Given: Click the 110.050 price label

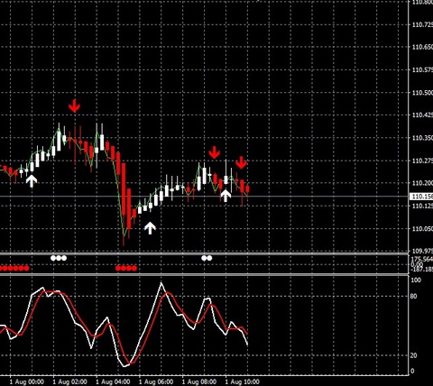Looking at the screenshot, I should point(422,229).
